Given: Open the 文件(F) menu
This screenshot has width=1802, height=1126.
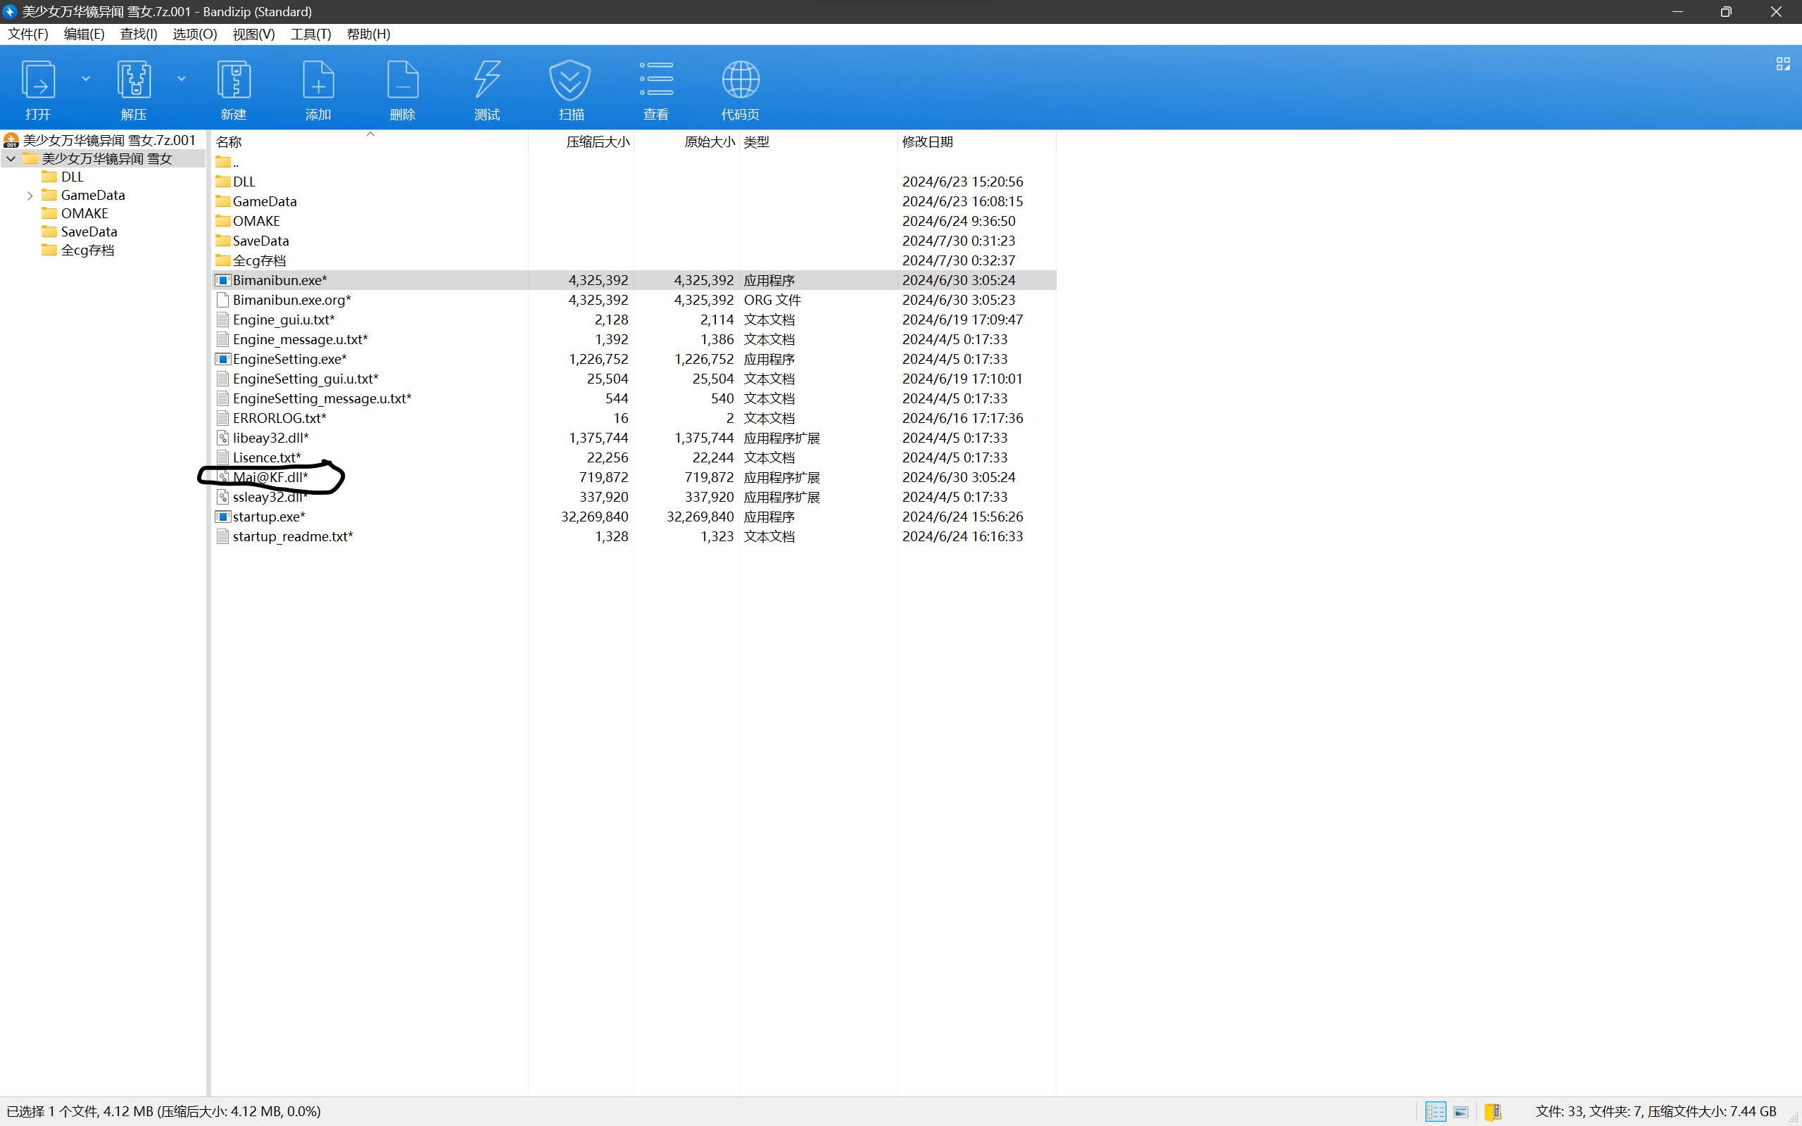Looking at the screenshot, I should (27, 34).
